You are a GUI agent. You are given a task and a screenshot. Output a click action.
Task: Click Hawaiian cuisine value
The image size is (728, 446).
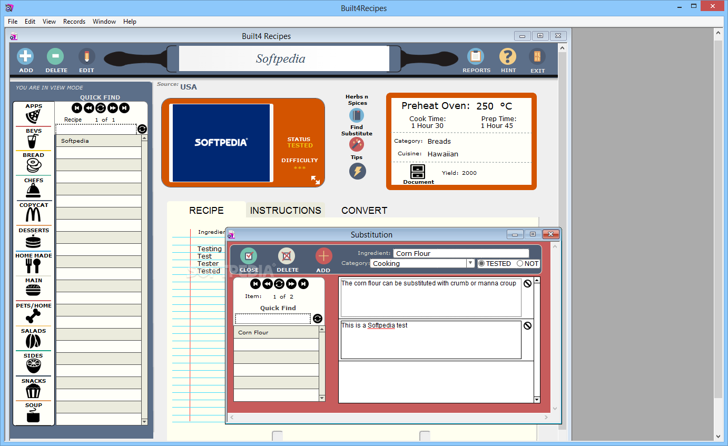pos(442,154)
